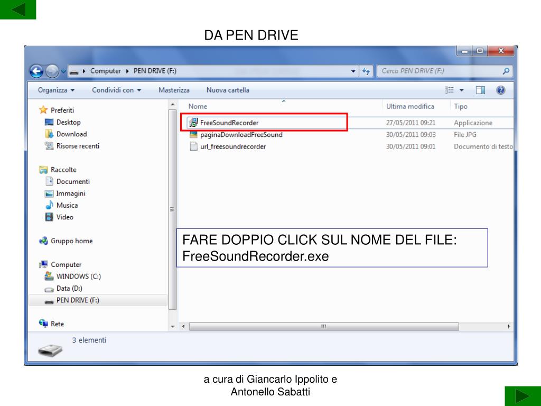Click the Rete network icon
The image size is (541, 406).
click(x=43, y=324)
